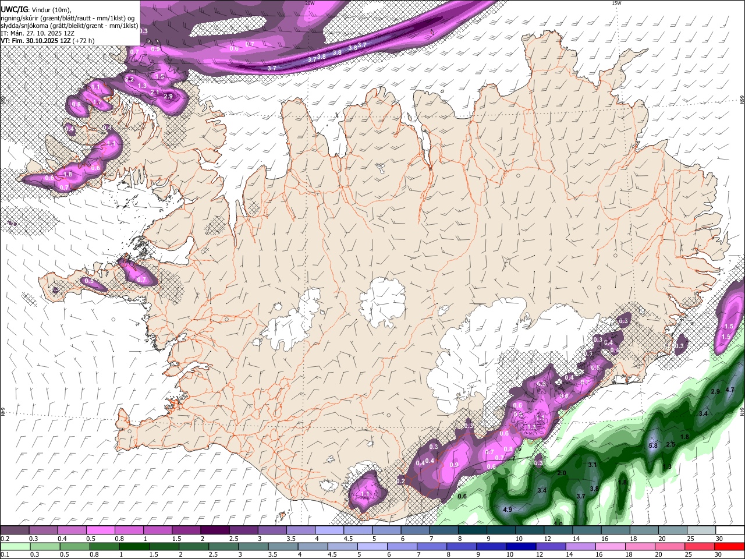
Task: Click the '4.9' rain value on the map
Action: tap(507, 510)
